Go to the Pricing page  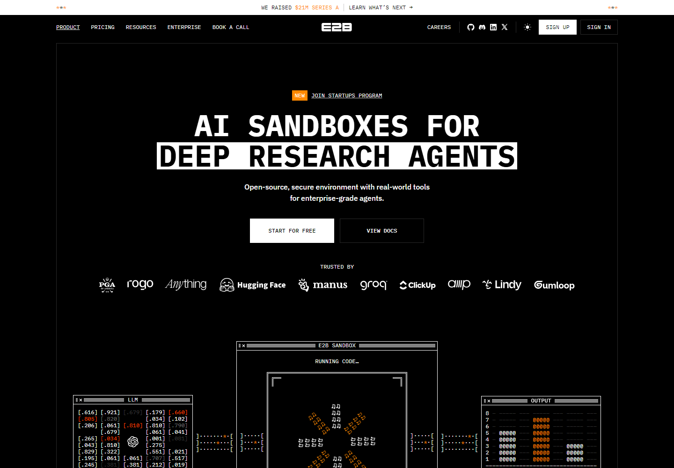pos(103,27)
